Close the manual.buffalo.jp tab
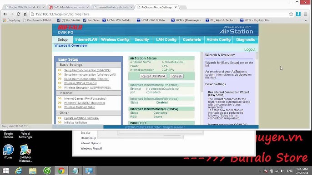Viewport: 312px width, 175px height. pos(131,7)
